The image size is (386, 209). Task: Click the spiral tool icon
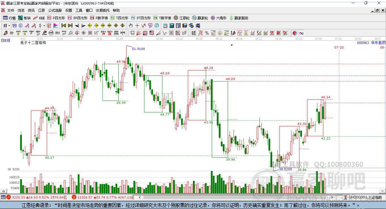pos(38,33)
